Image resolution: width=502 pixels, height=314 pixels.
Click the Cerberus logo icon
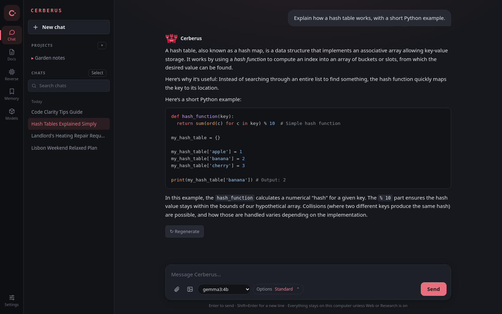[x=12, y=13]
